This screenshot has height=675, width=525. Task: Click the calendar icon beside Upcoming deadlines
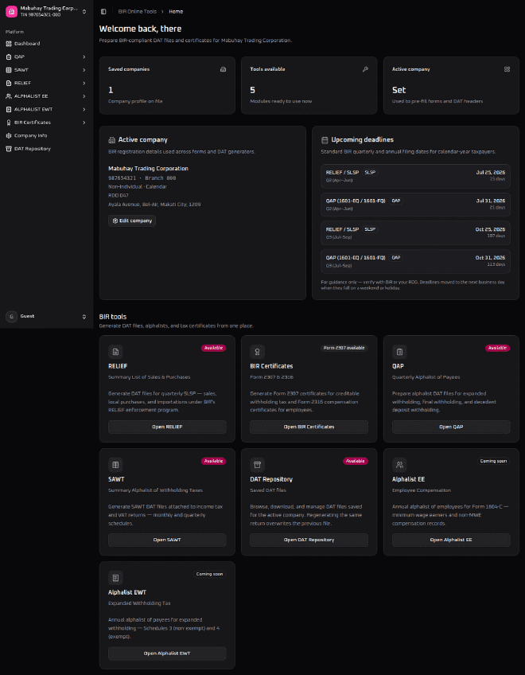325,140
